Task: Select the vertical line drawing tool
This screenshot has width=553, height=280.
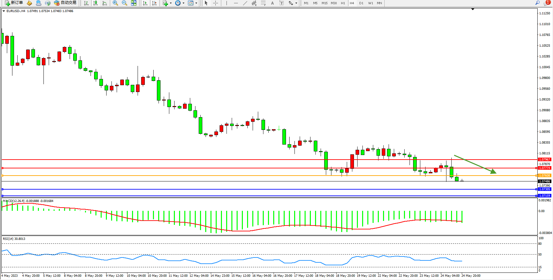Action: [226, 3]
